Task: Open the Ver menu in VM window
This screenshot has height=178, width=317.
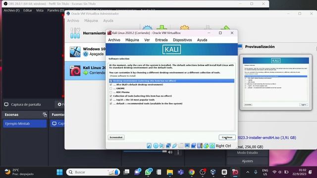Action: click(x=147, y=40)
